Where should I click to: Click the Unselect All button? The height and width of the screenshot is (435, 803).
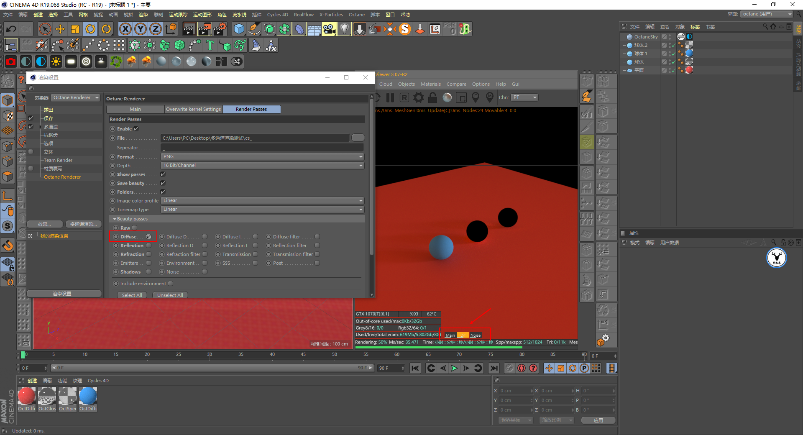point(170,295)
